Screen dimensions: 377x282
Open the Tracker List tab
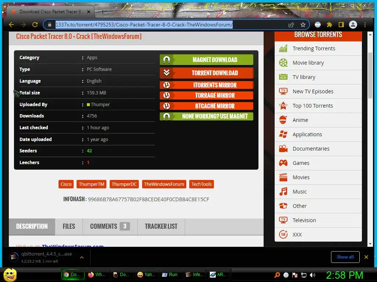(x=161, y=227)
